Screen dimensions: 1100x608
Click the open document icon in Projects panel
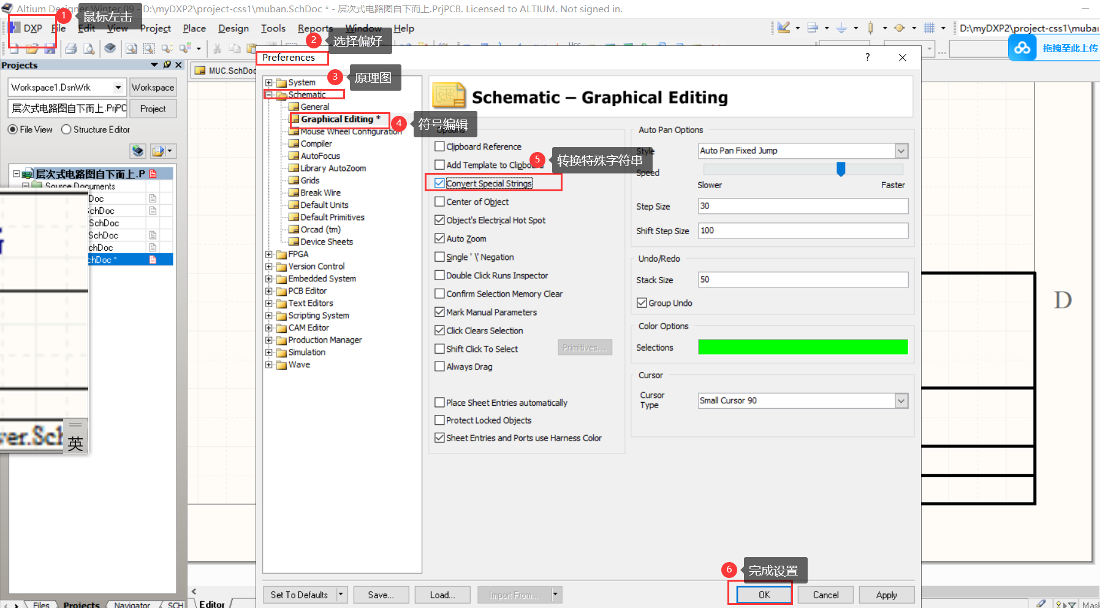(159, 151)
